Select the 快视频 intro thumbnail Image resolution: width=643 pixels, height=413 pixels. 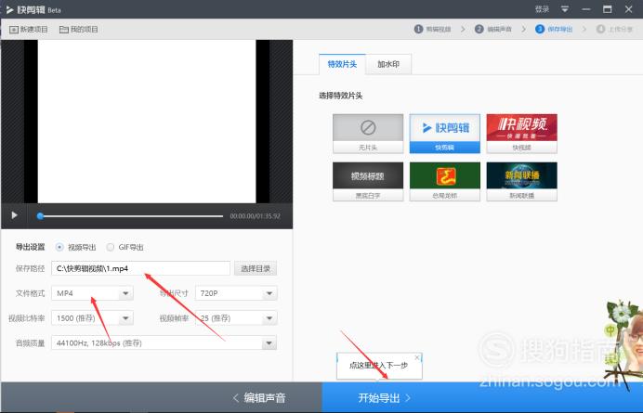(x=521, y=134)
